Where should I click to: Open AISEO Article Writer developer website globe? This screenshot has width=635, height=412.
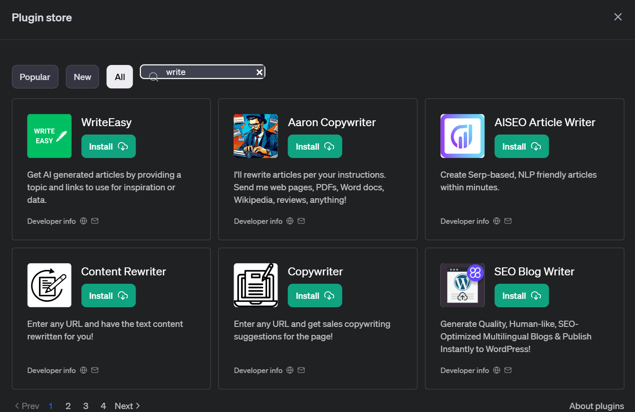496,221
